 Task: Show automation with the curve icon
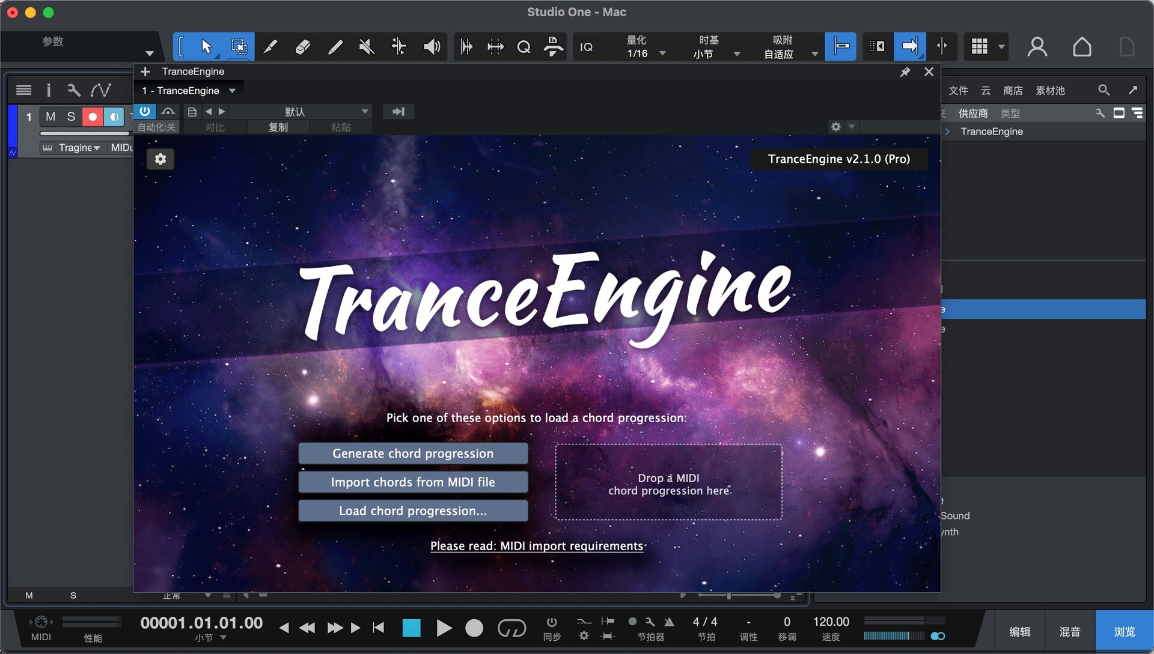[x=100, y=90]
